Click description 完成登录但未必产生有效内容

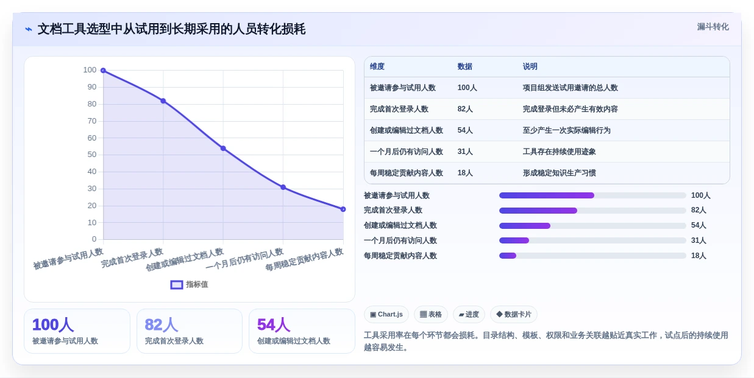click(571, 109)
